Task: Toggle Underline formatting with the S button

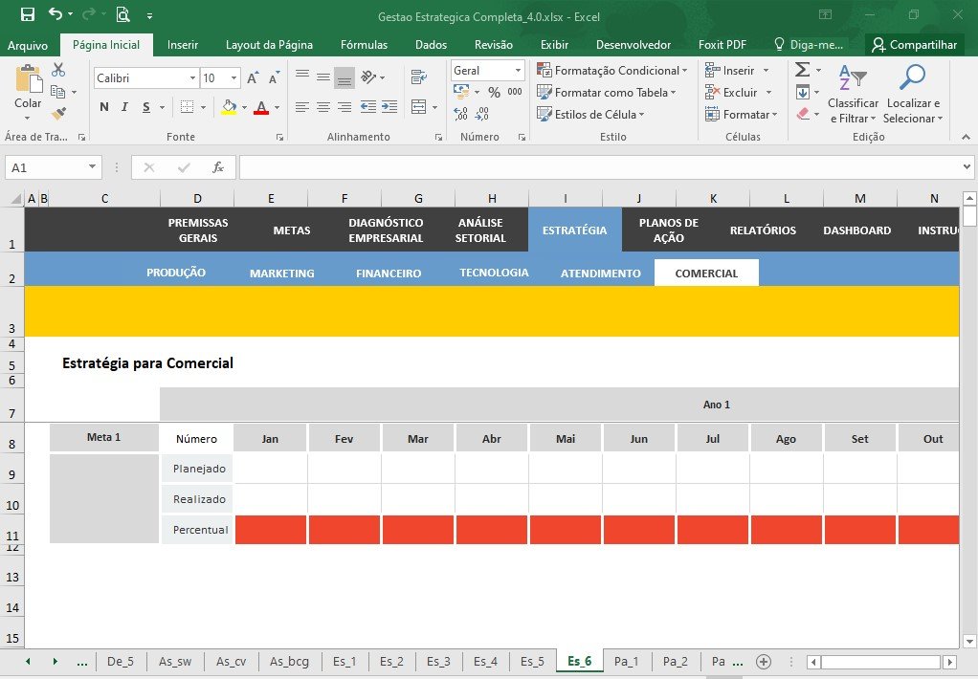Action: coord(146,107)
